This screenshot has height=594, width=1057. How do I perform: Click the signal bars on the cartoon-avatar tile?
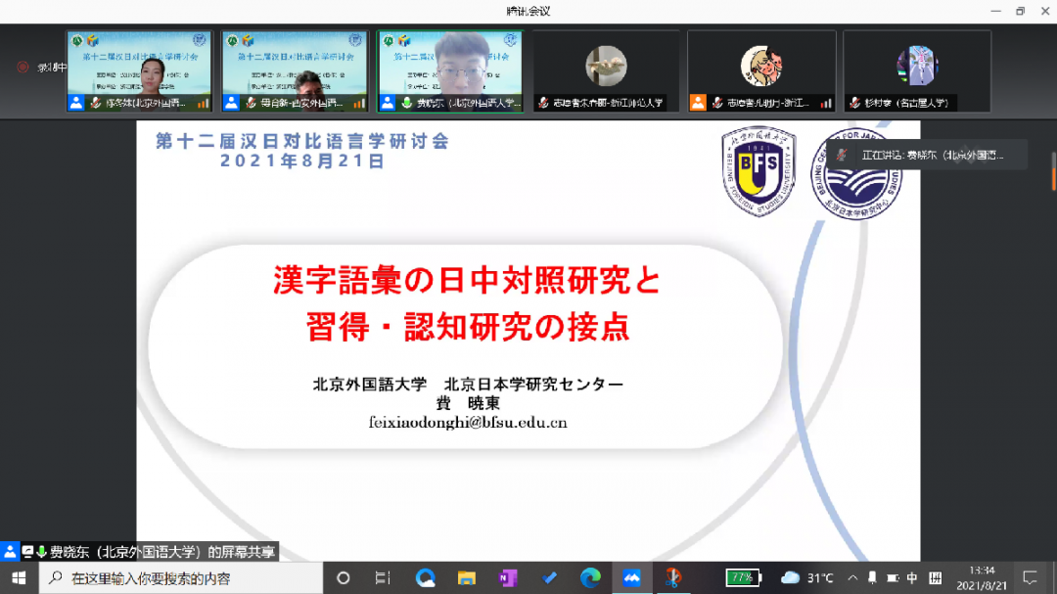[826, 103]
